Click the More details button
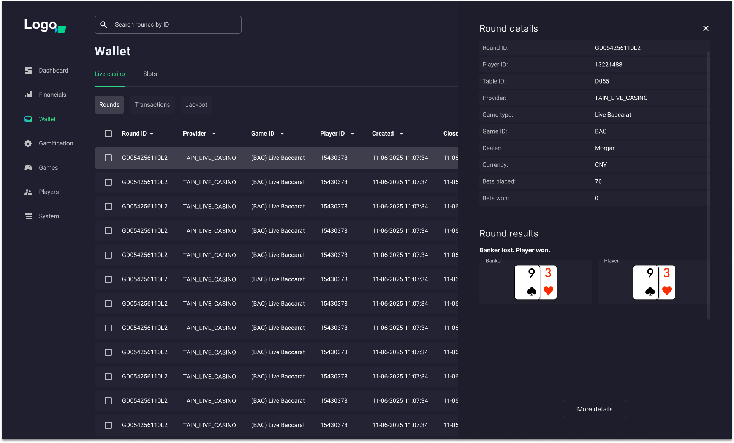The width and height of the screenshot is (734, 443). coord(595,409)
